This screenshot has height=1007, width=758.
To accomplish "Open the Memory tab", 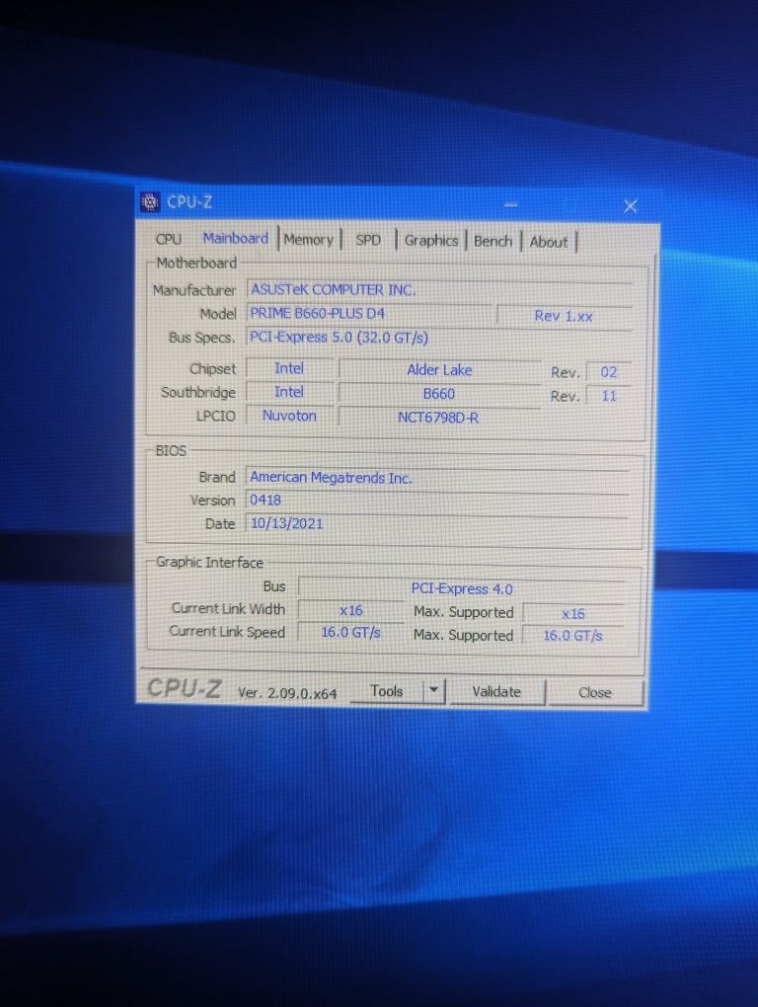I will (309, 240).
